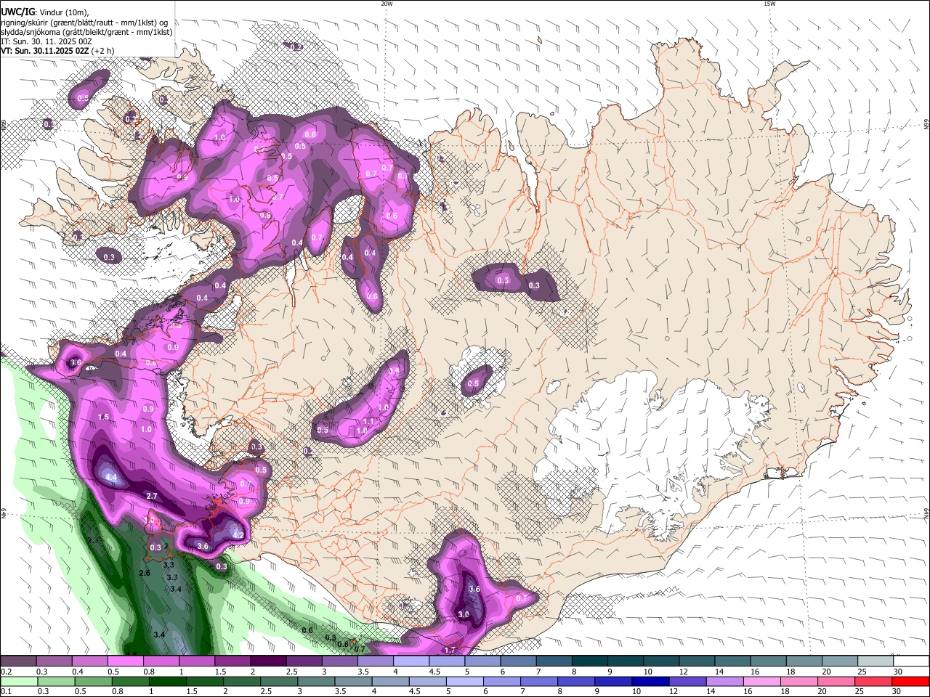Click the 2.7 snowfall value on the map
The width and height of the screenshot is (930, 697).
152,496
